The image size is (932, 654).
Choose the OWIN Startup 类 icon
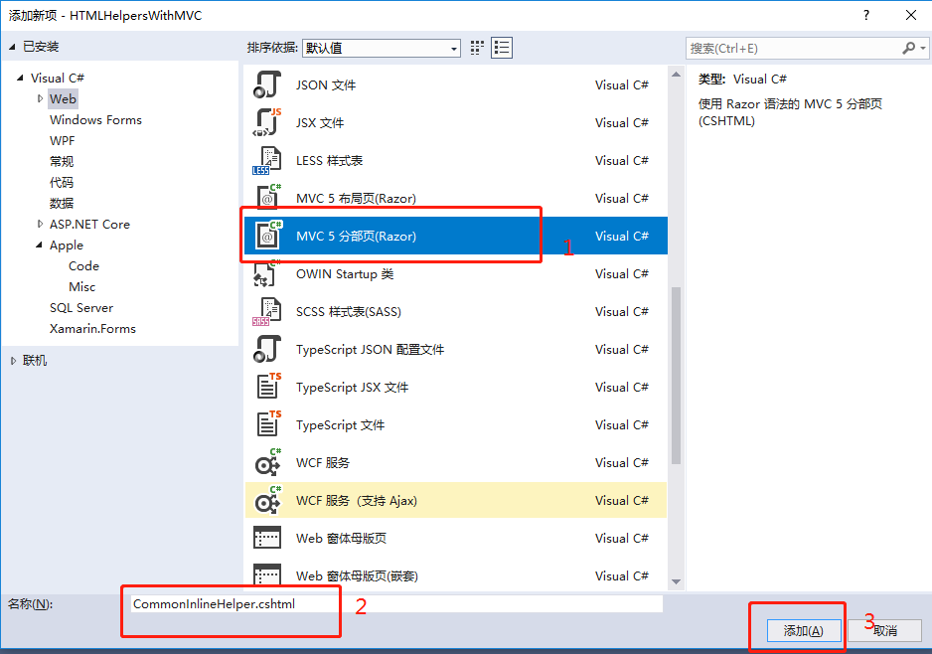[267, 274]
